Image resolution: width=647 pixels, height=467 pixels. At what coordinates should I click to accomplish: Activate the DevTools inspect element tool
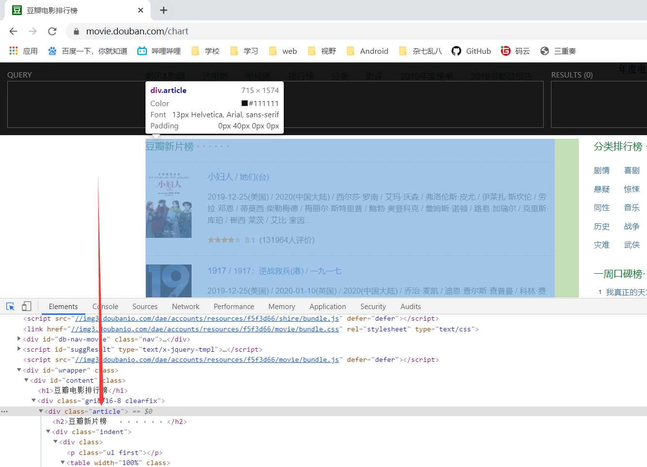point(10,306)
